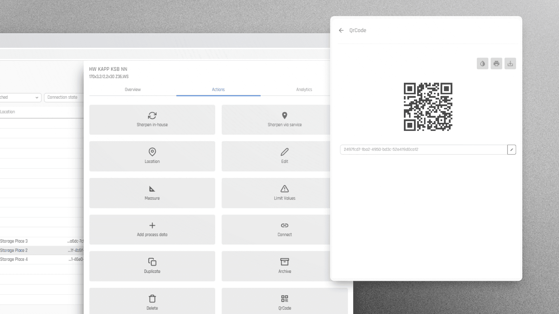This screenshot has width=559, height=314.
Task: Open the Measure action tile
Action: [152, 193]
